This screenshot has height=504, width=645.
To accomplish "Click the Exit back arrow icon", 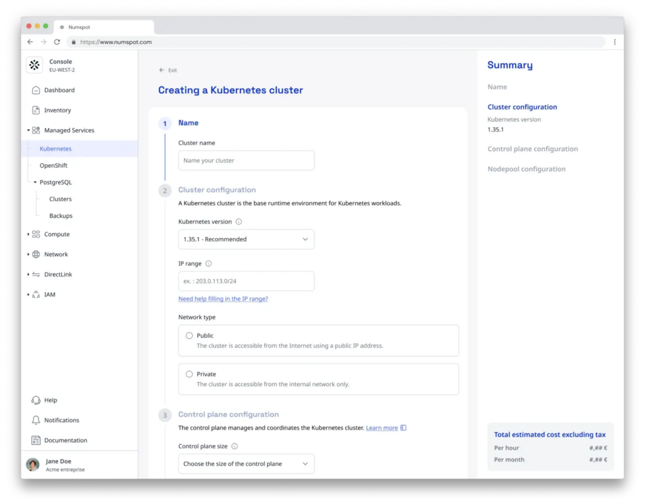I will [x=162, y=71].
